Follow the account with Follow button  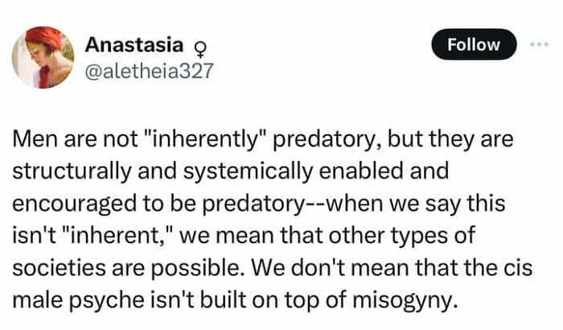point(473,44)
